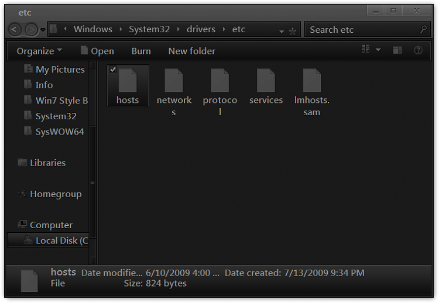This screenshot has width=439, height=303.
Task: Select Local Disk (C in navigation pane
Action: (48, 240)
